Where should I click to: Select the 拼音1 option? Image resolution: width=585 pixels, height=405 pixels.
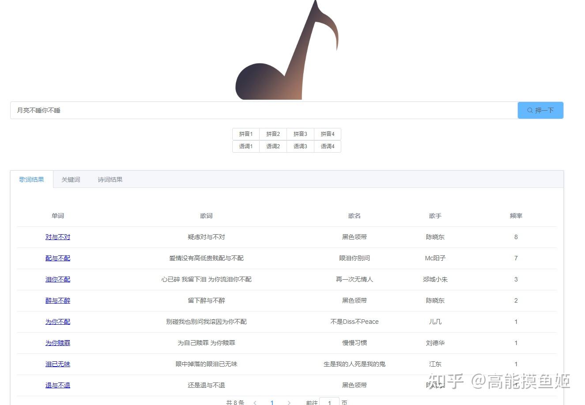[x=246, y=134]
